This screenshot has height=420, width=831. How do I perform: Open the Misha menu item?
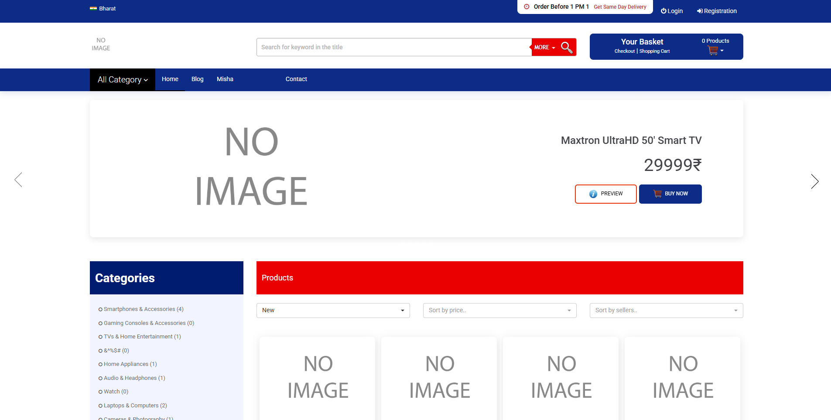point(225,79)
